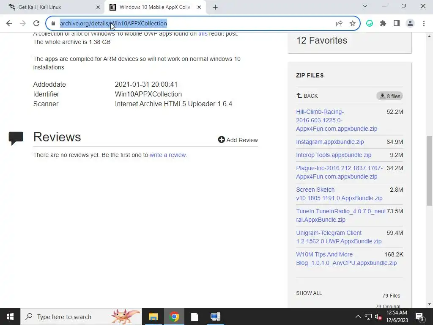The image size is (433, 325).
Task: Download Interop Tools.appxbundle.zip
Action: pos(334,155)
